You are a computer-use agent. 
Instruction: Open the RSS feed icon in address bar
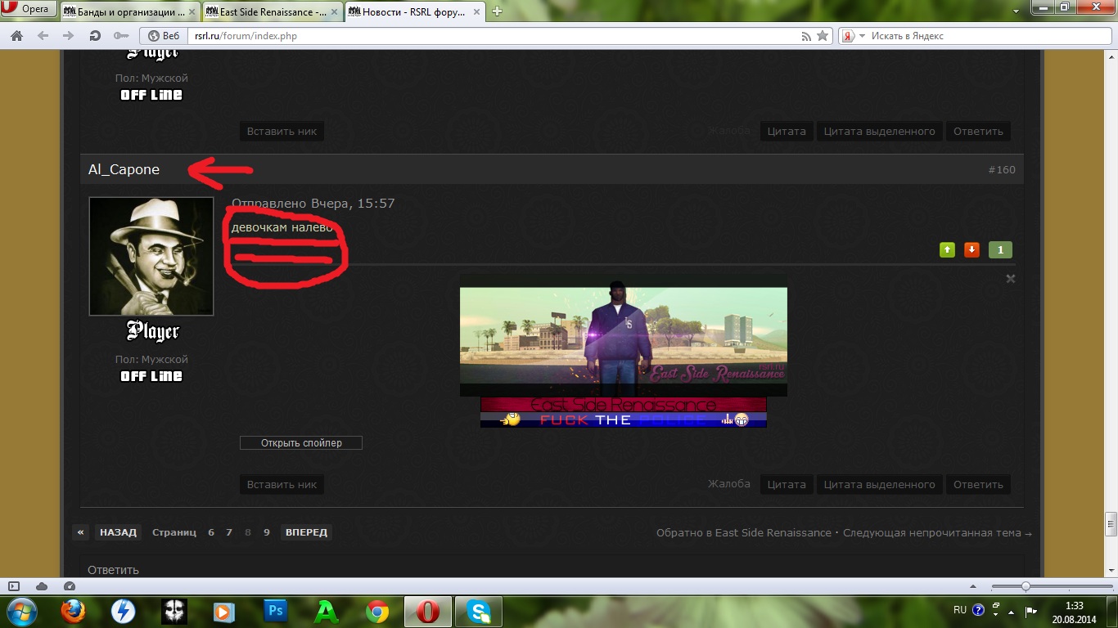[x=806, y=36]
